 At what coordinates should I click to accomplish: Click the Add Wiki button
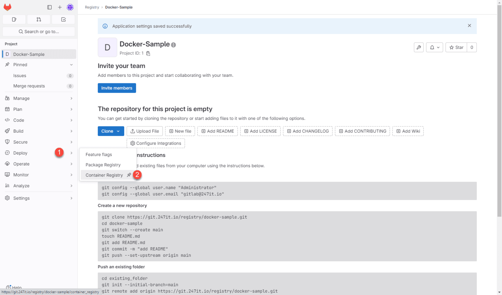point(408,131)
